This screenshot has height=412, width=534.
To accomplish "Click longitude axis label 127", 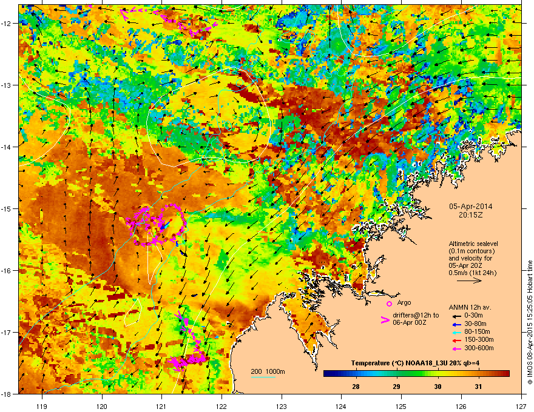I will pyautogui.click(x=521, y=406).
